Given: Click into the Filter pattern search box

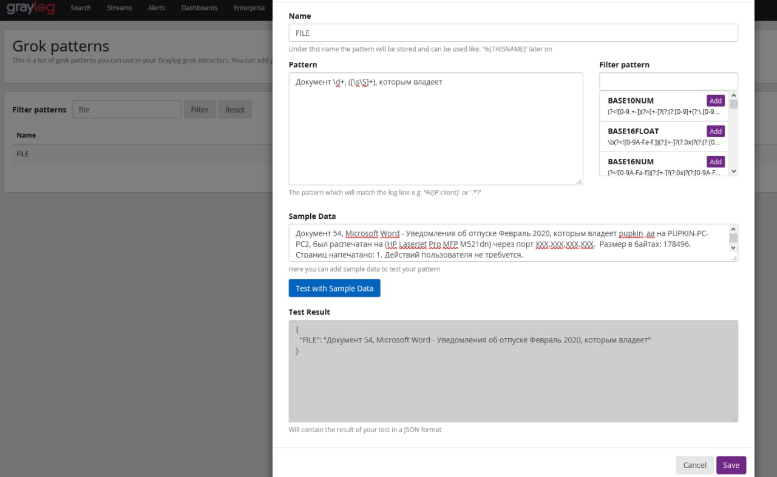Looking at the screenshot, I should (x=668, y=81).
